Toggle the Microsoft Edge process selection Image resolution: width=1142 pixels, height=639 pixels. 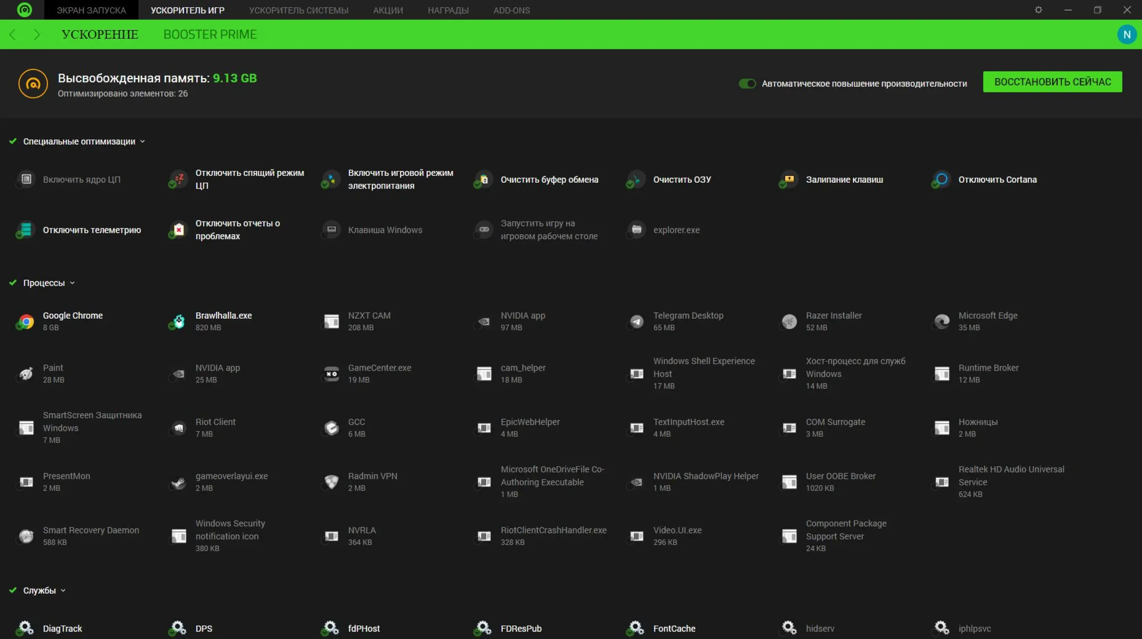coord(942,321)
